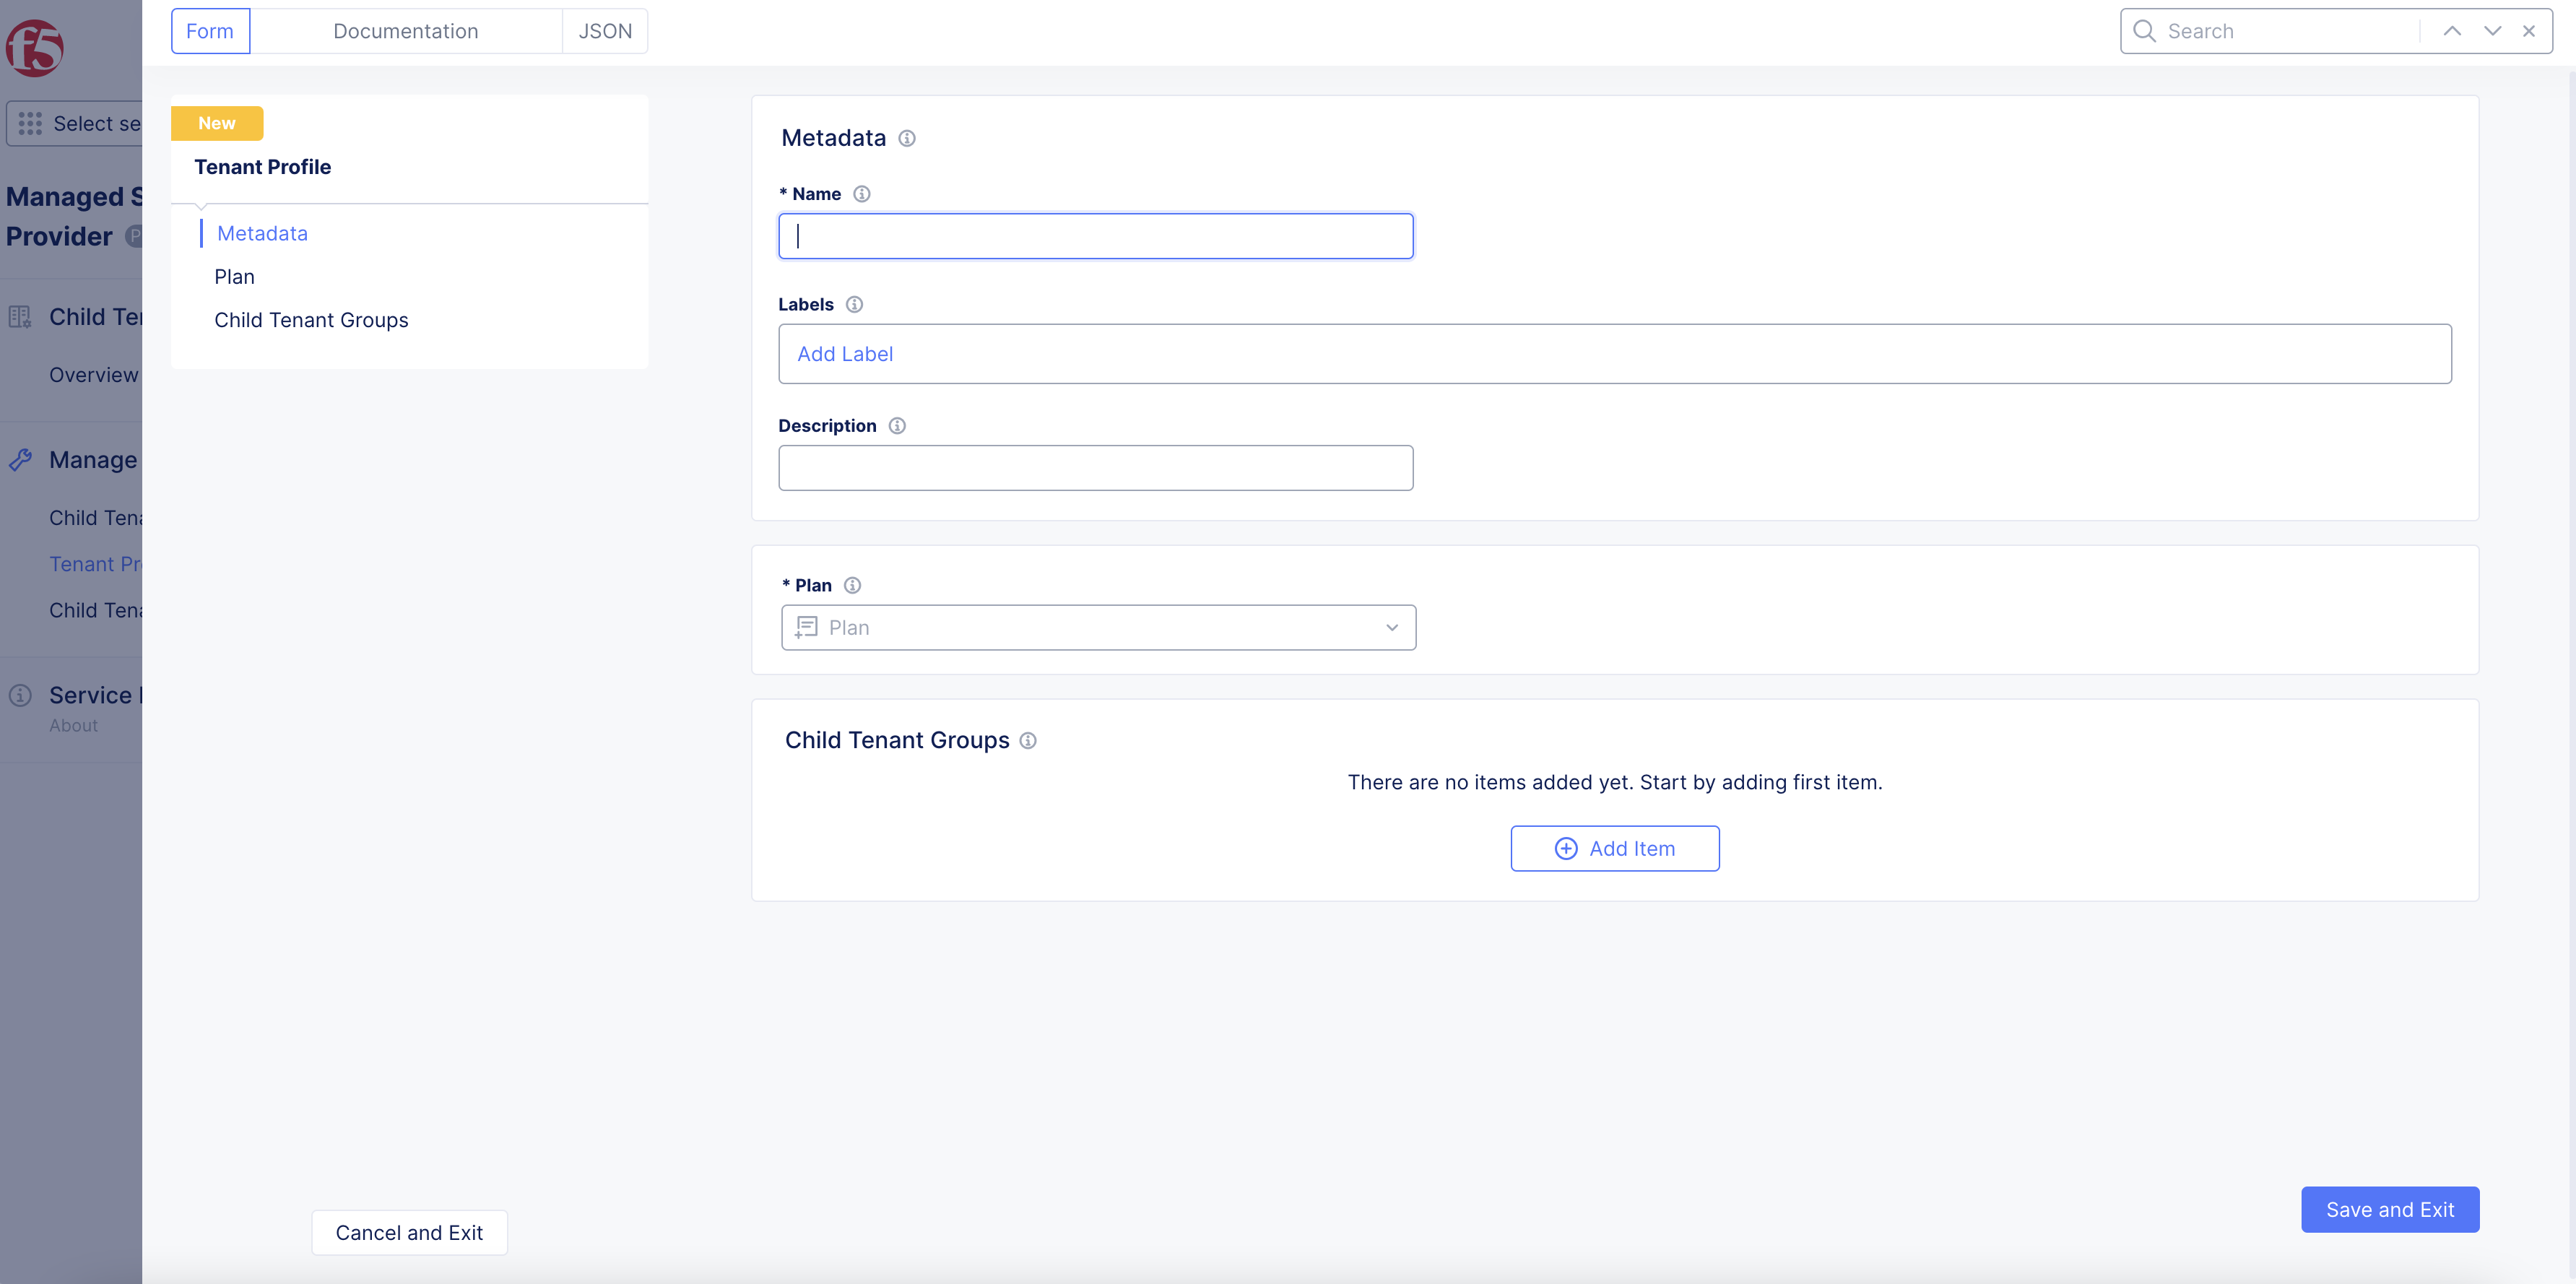Open Tenant Profiles in sidebar
This screenshot has height=1284, width=2576.
point(96,564)
